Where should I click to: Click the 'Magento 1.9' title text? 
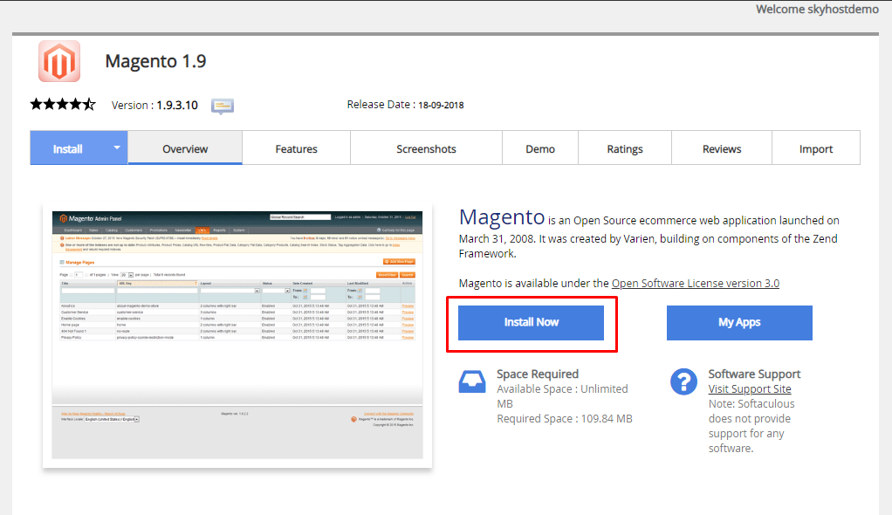tap(156, 61)
